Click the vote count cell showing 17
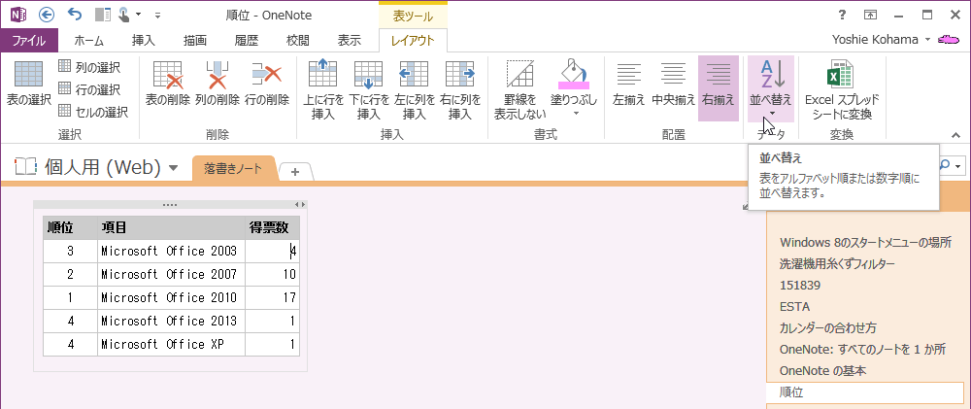Viewport: 971px width, 409px height. click(x=273, y=298)
